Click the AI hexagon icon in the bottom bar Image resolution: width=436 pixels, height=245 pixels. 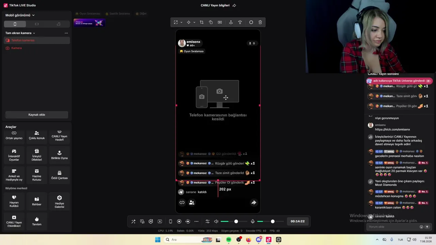(151, 222)
